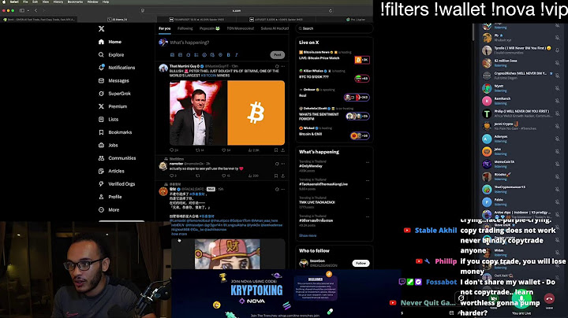
Task: Open SuperGrok in X sidebar
Action: click(x=114, y=94)
